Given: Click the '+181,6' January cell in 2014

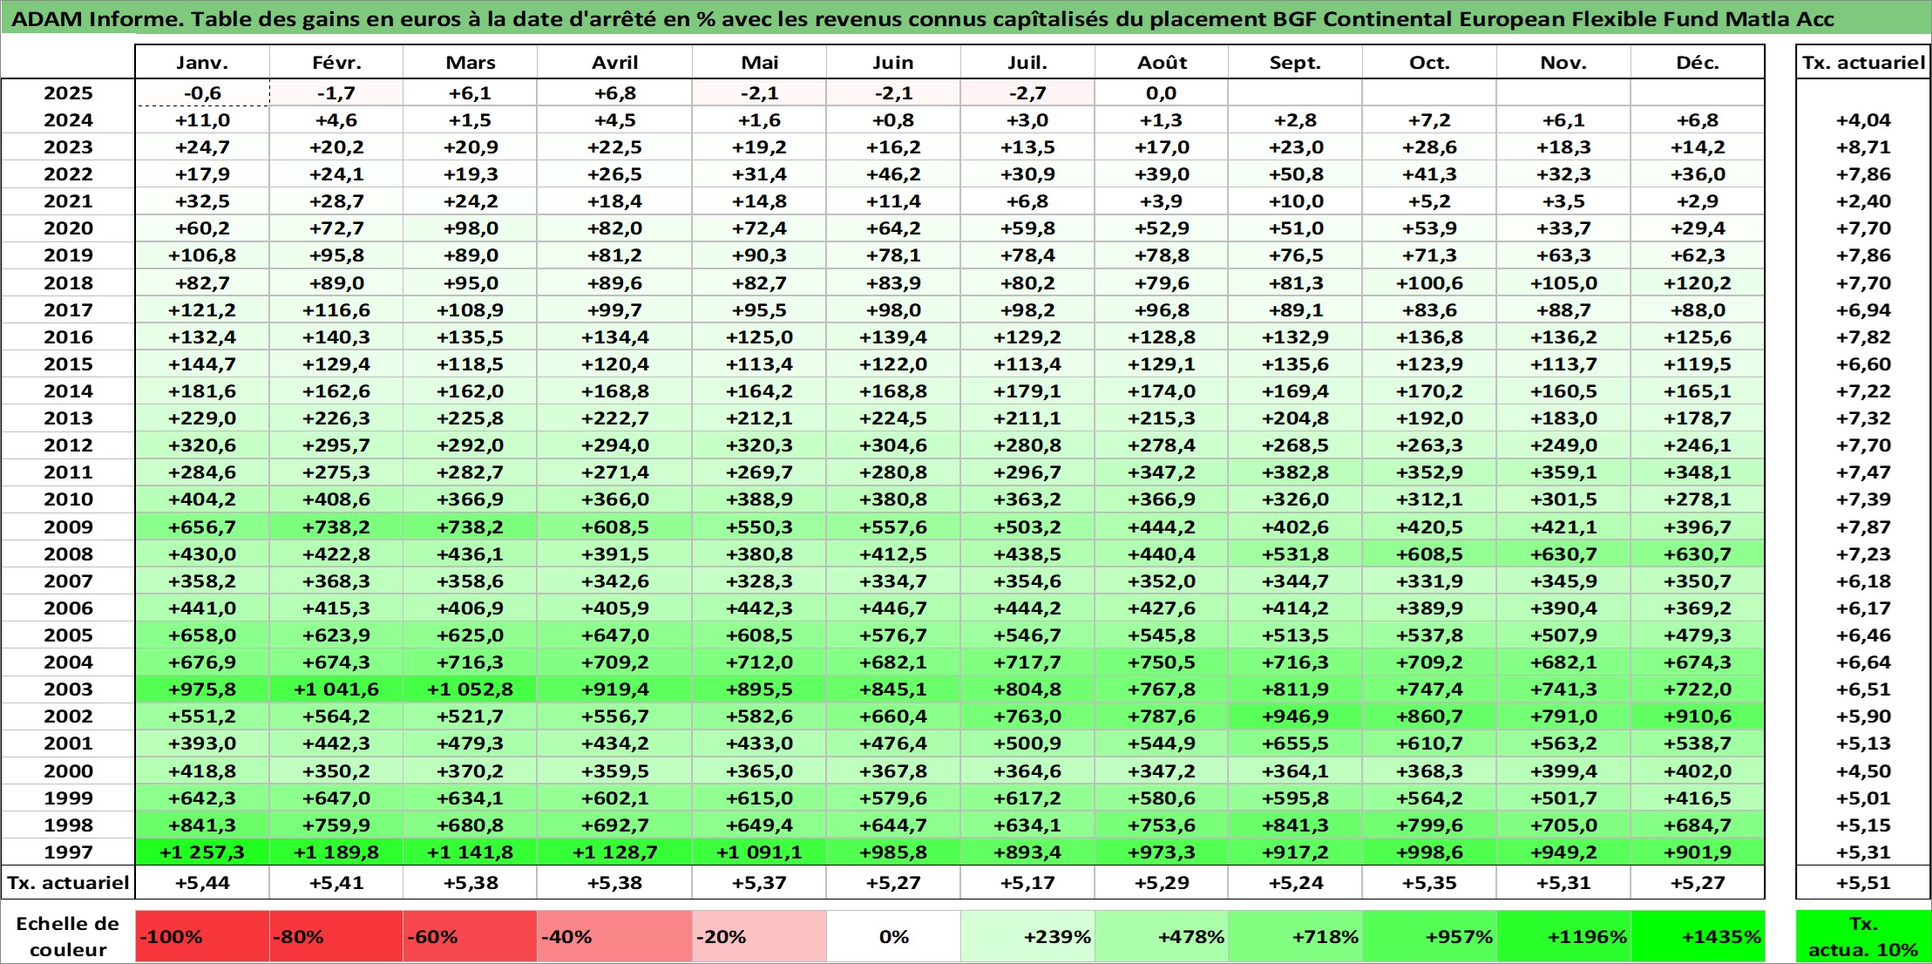Looking at the screenshot, I should pos(202,391).
